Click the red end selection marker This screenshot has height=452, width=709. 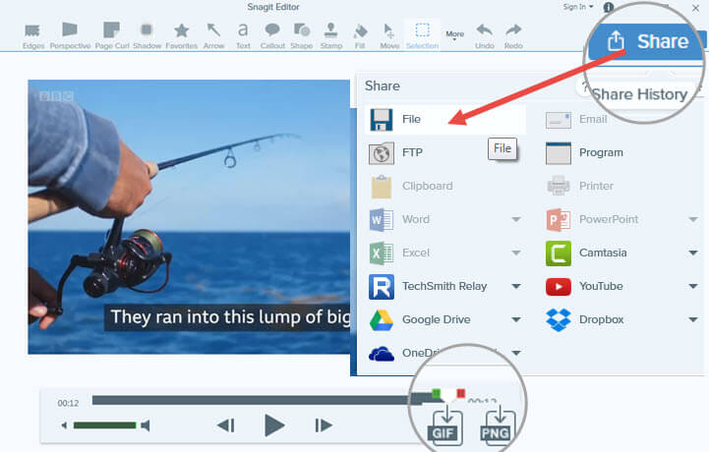point(461,393)
